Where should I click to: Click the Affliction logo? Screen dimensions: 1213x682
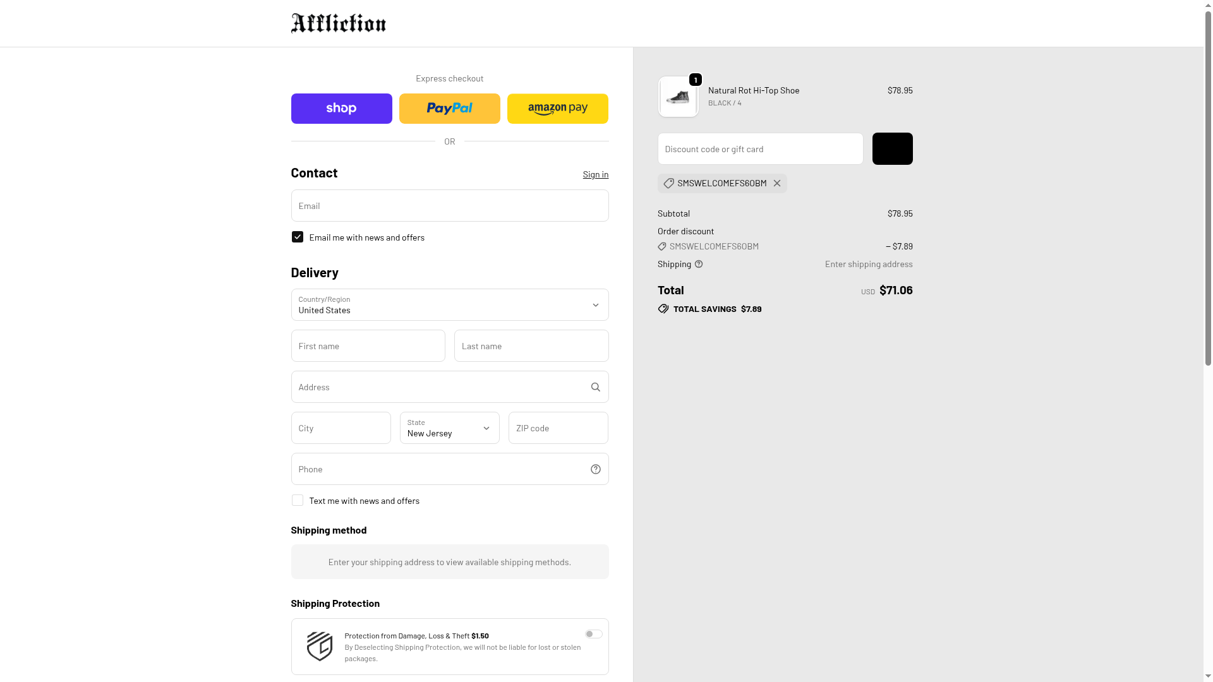pos(338,23)
